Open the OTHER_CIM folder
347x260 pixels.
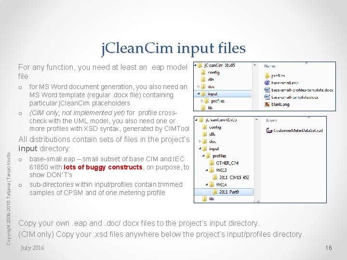pyautogui.click(x=224, y=163)
